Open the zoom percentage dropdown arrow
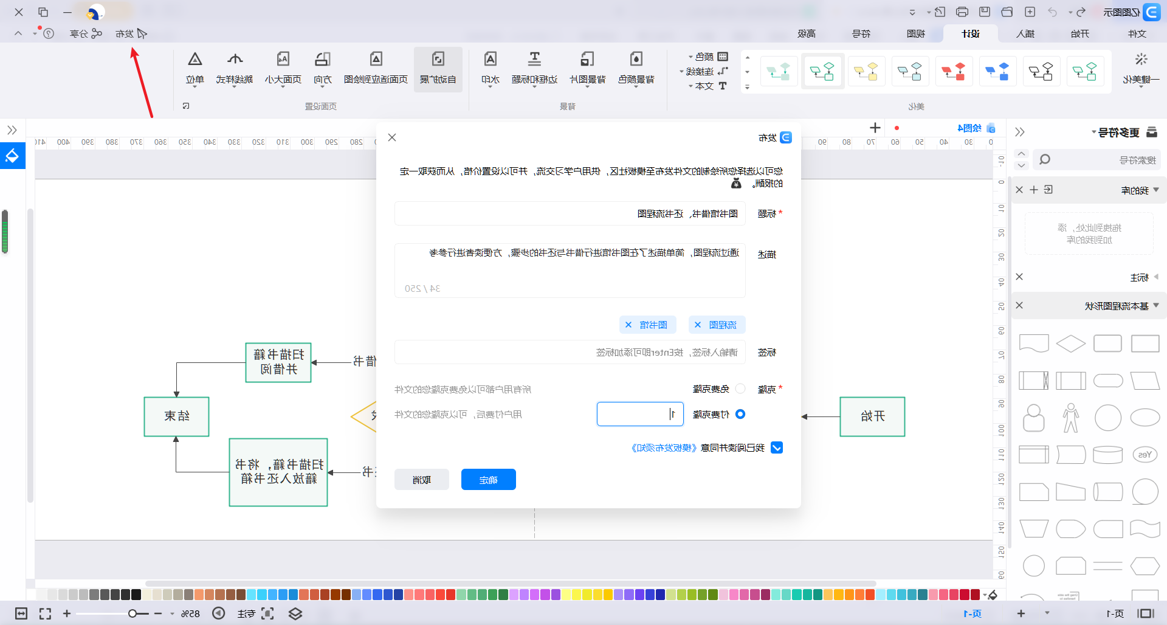 point(172,613)
